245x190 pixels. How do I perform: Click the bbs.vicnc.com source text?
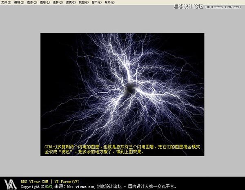click(81, 187)
